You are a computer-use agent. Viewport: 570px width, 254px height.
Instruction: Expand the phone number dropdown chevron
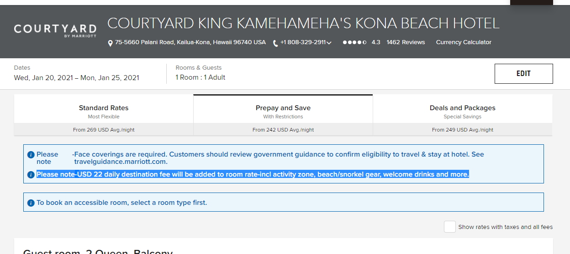(329, 43)
